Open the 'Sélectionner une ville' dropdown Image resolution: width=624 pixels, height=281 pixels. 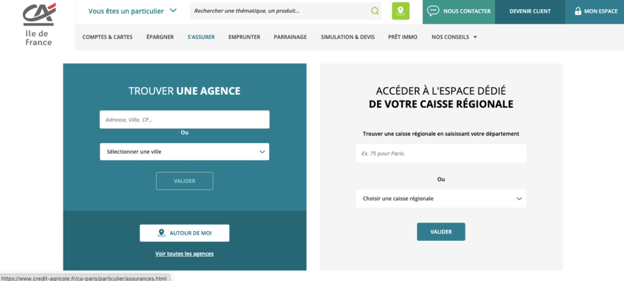click(x=184, y=151)
